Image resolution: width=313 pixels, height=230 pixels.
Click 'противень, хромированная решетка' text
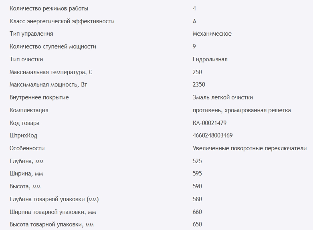click(x=242, y=110)
